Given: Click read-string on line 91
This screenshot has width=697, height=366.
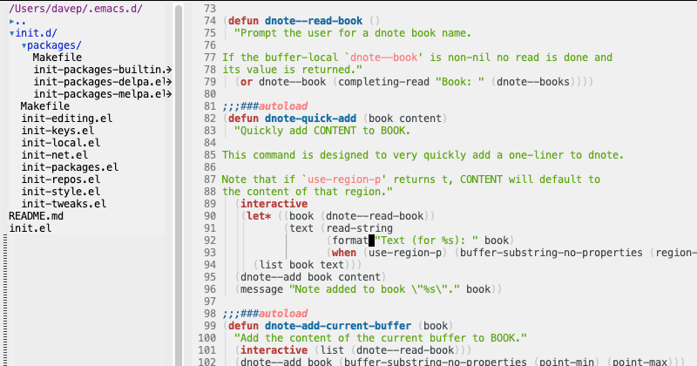Looking at the screenshot, I should point(359,228).
